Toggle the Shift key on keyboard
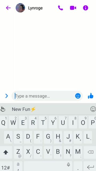This screenshot has width=96, height=171. [6, 152]
